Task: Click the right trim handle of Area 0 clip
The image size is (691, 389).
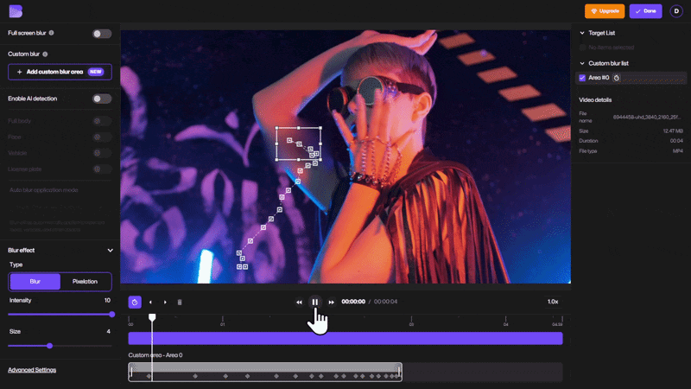Action: pyautogui.click(x=399, y=372)
